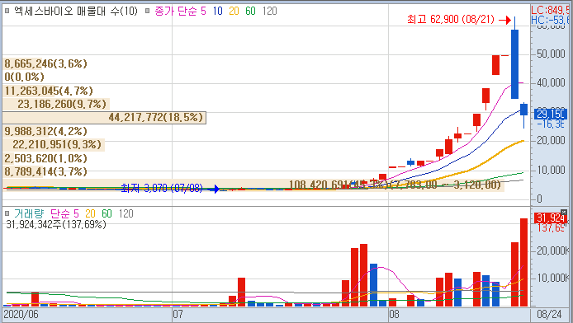Viewport: 573px width, 323px height.
Task: Select the volume panel's 단순 label
Action: pos(60,213)
